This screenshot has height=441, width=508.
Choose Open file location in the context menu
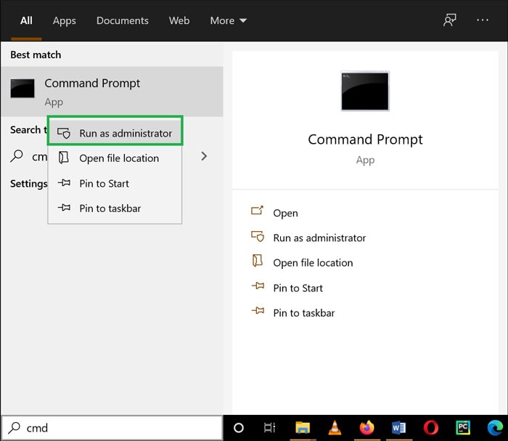118,158
